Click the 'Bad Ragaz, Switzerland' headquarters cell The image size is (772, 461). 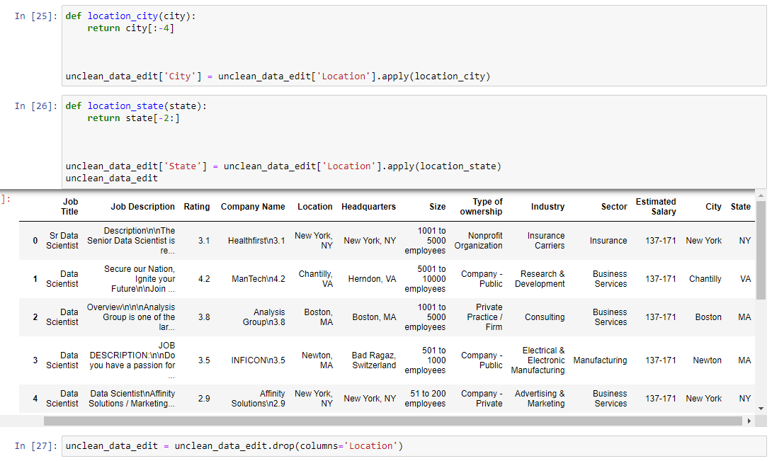374,360
